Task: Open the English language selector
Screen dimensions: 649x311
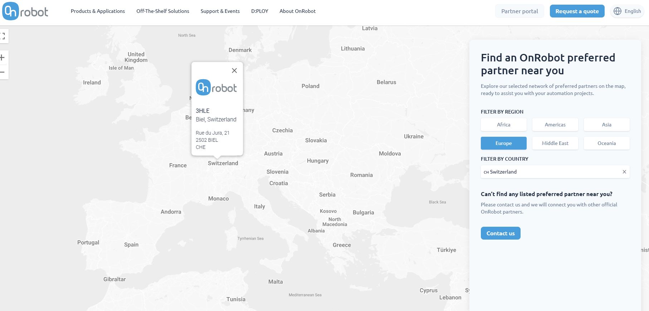Action: [632, 11]
